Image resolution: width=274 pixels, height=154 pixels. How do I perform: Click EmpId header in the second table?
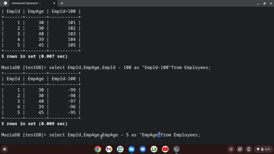[13, 79]
